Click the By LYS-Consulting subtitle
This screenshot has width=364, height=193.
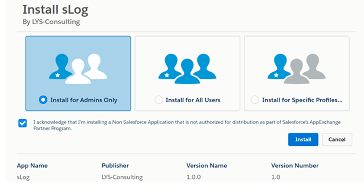(51, 22)
